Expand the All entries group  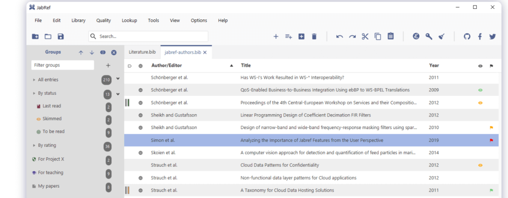[x=34, y=80]
